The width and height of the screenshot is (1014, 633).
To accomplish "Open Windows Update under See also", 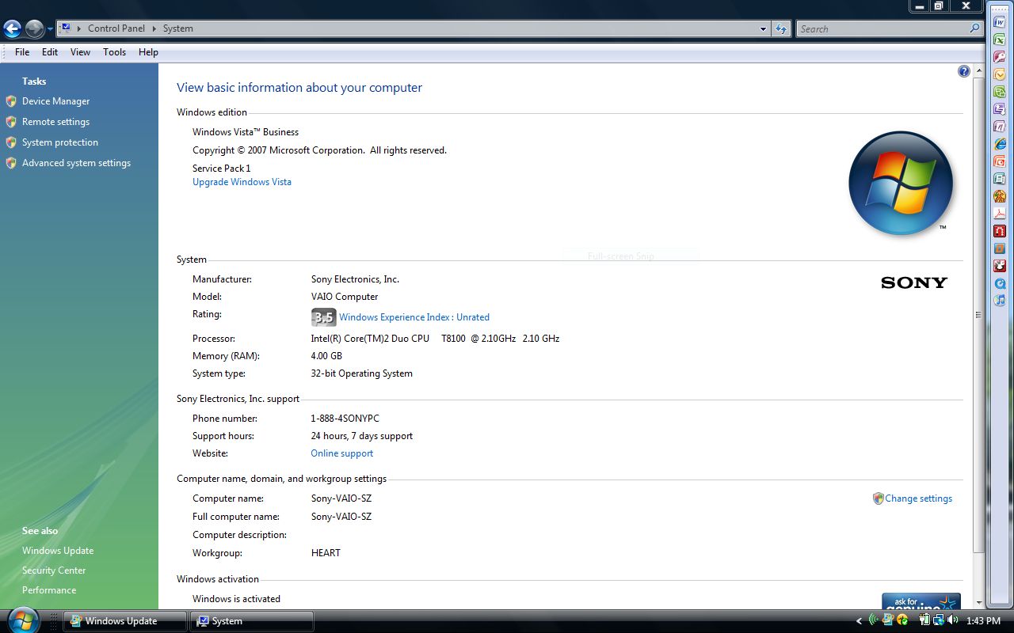I will pyautogui.click(x=58, y=551).
